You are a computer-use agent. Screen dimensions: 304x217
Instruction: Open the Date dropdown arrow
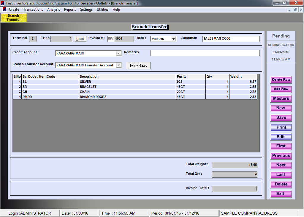coord(174,39)
